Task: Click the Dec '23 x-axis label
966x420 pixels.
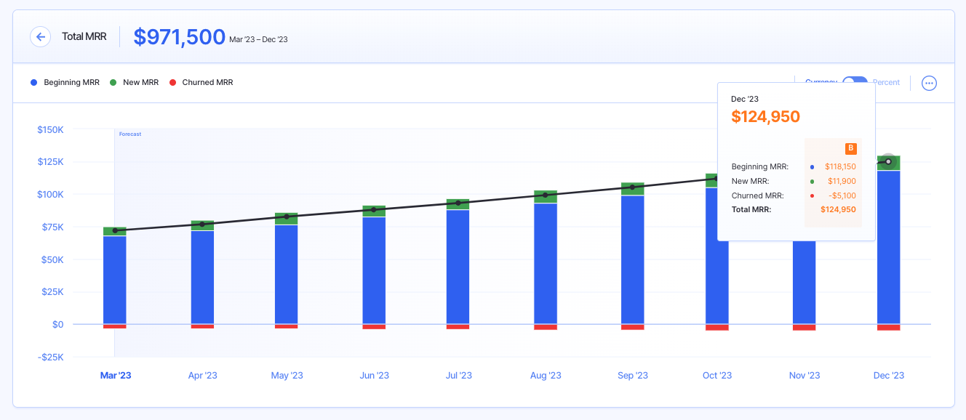Action: [888, 376]
